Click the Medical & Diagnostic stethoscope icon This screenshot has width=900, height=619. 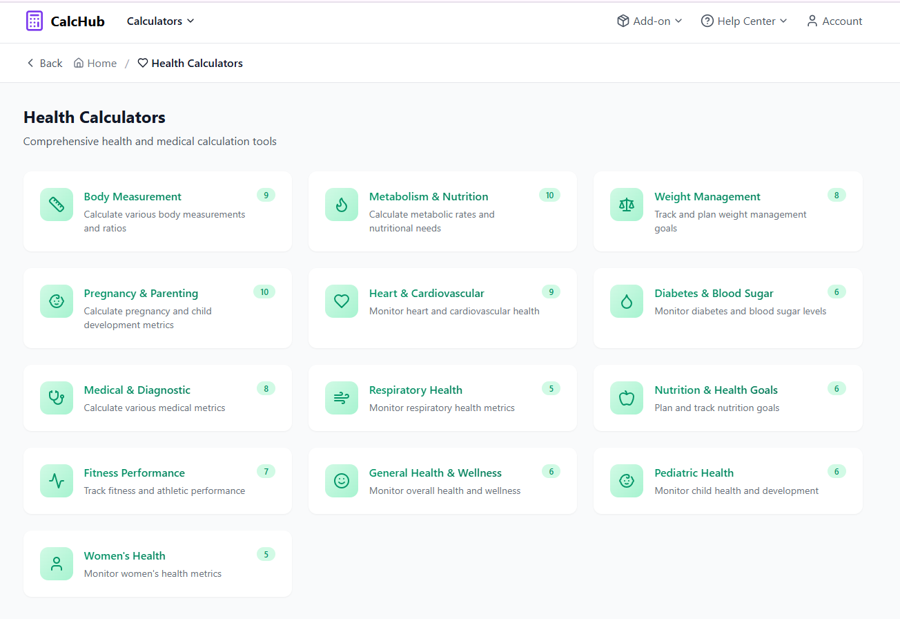pos(57,398)
